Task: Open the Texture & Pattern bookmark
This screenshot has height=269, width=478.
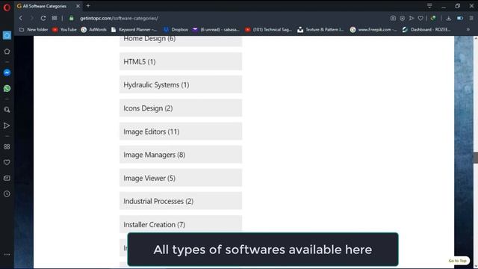Action: [320, 30]
